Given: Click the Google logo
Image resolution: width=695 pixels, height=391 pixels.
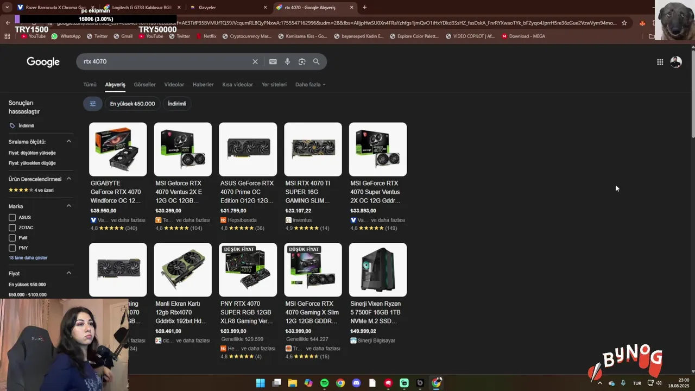Looking at the screenshot, I should (43, 62).
